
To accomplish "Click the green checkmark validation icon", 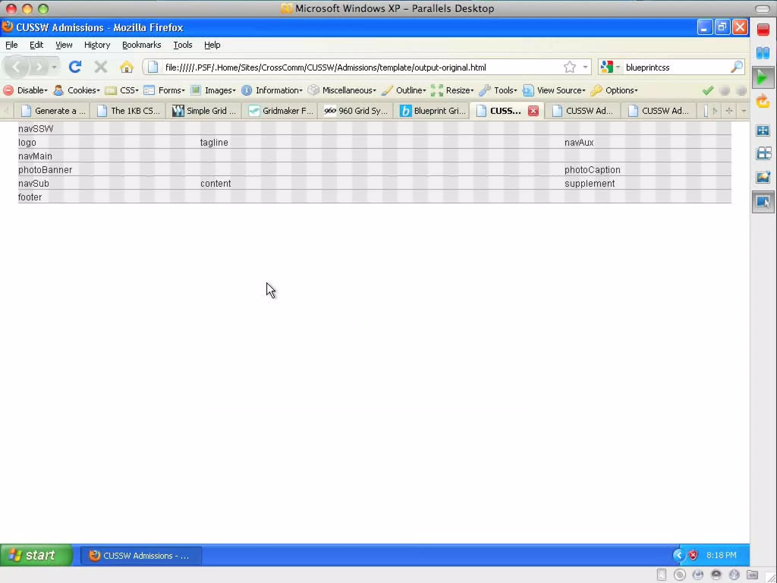I will tap(708, 90).
